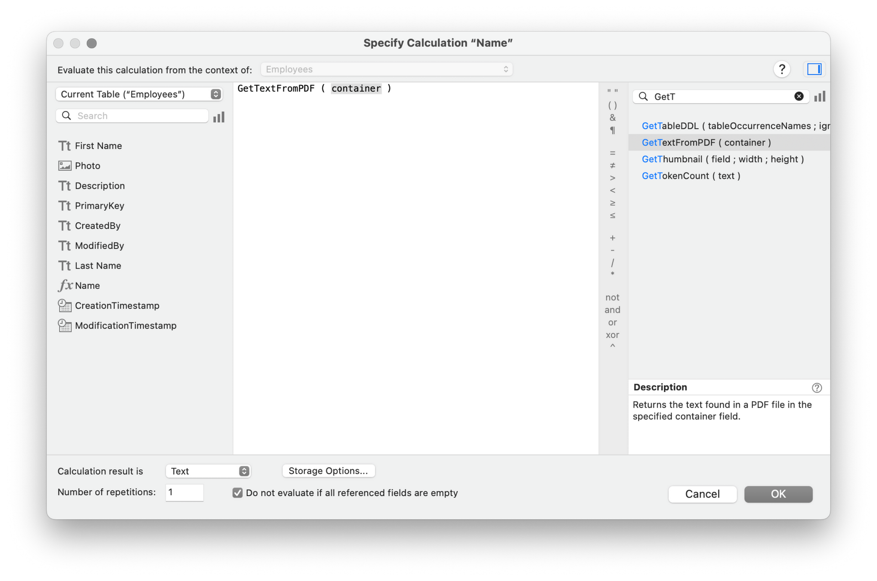Open Storage Options dialog
877x581 pixels.
pyautogui.click(x=328, y=471)
